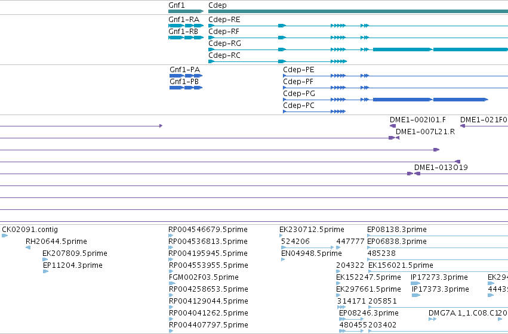Click the EN04948.5prime EST
This screenshot has height=334, width=508.
click(312, 253)
